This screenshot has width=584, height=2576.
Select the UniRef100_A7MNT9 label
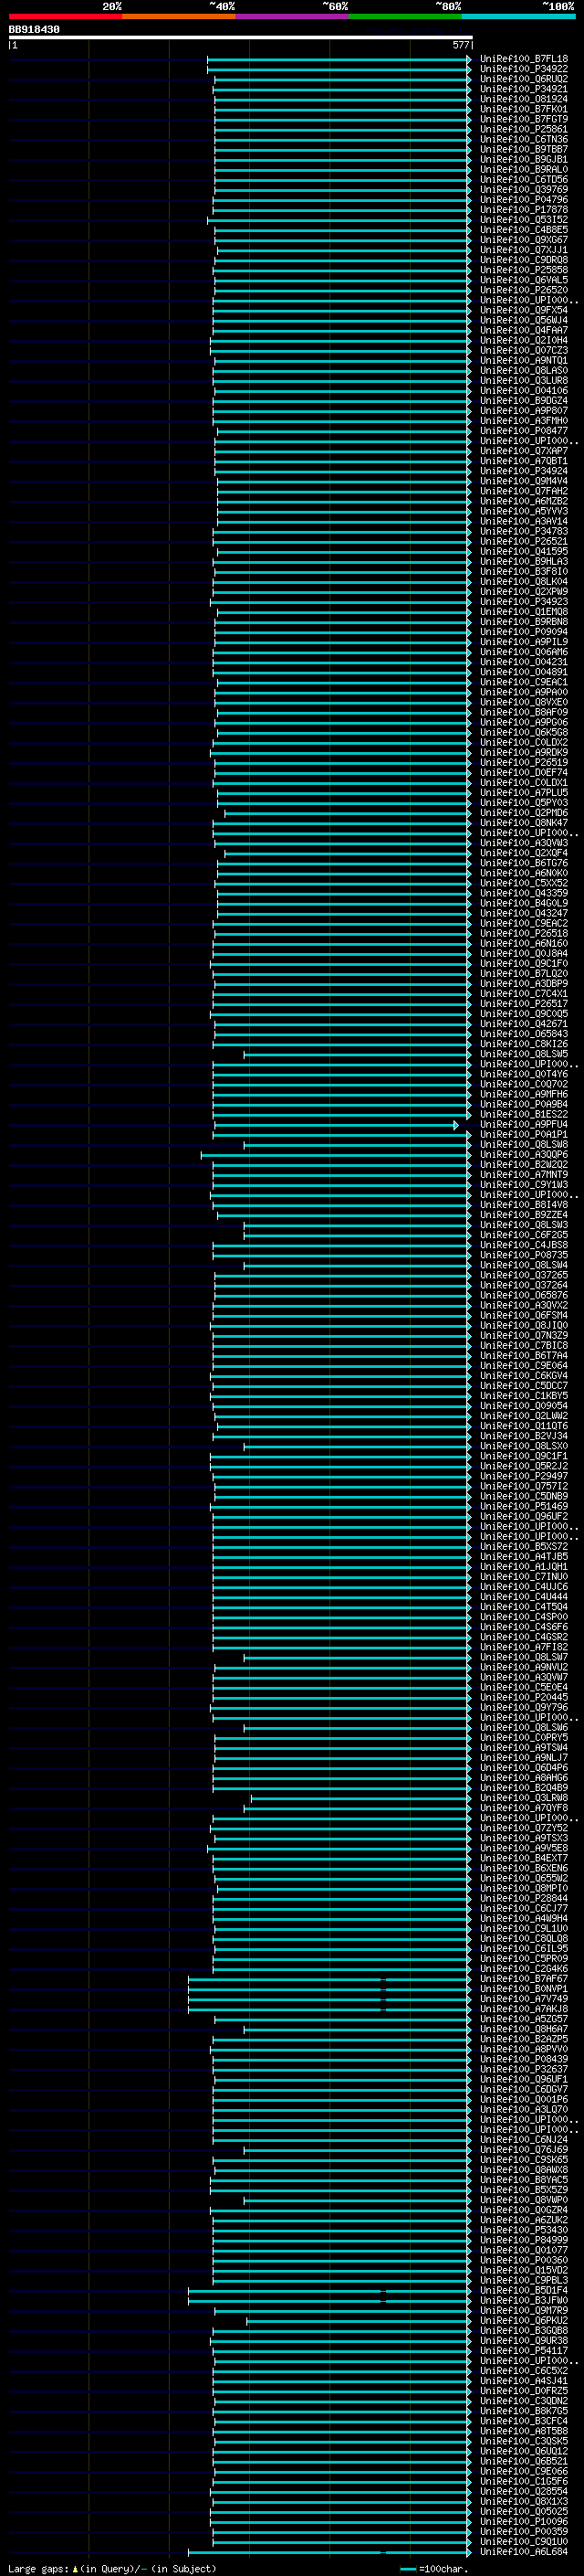(x=523, y=1174)
